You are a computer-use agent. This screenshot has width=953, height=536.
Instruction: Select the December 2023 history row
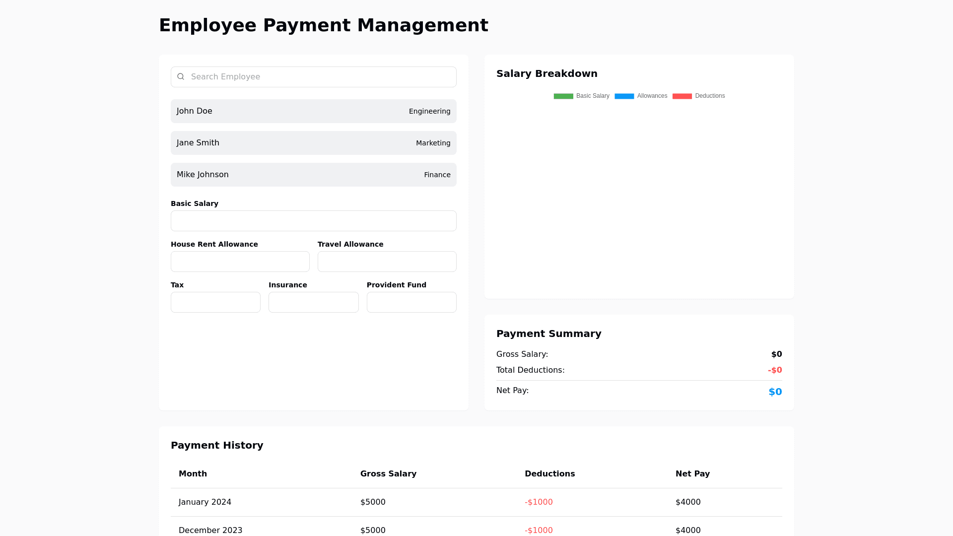pos(476,529)
